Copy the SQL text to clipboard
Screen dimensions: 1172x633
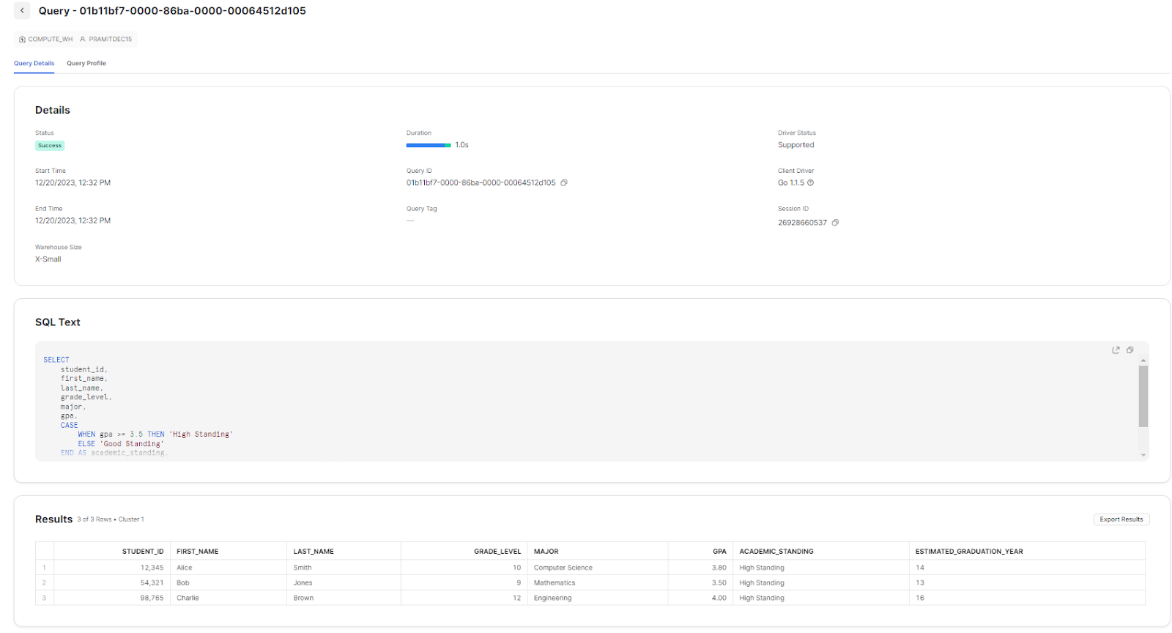point(1130,350)
